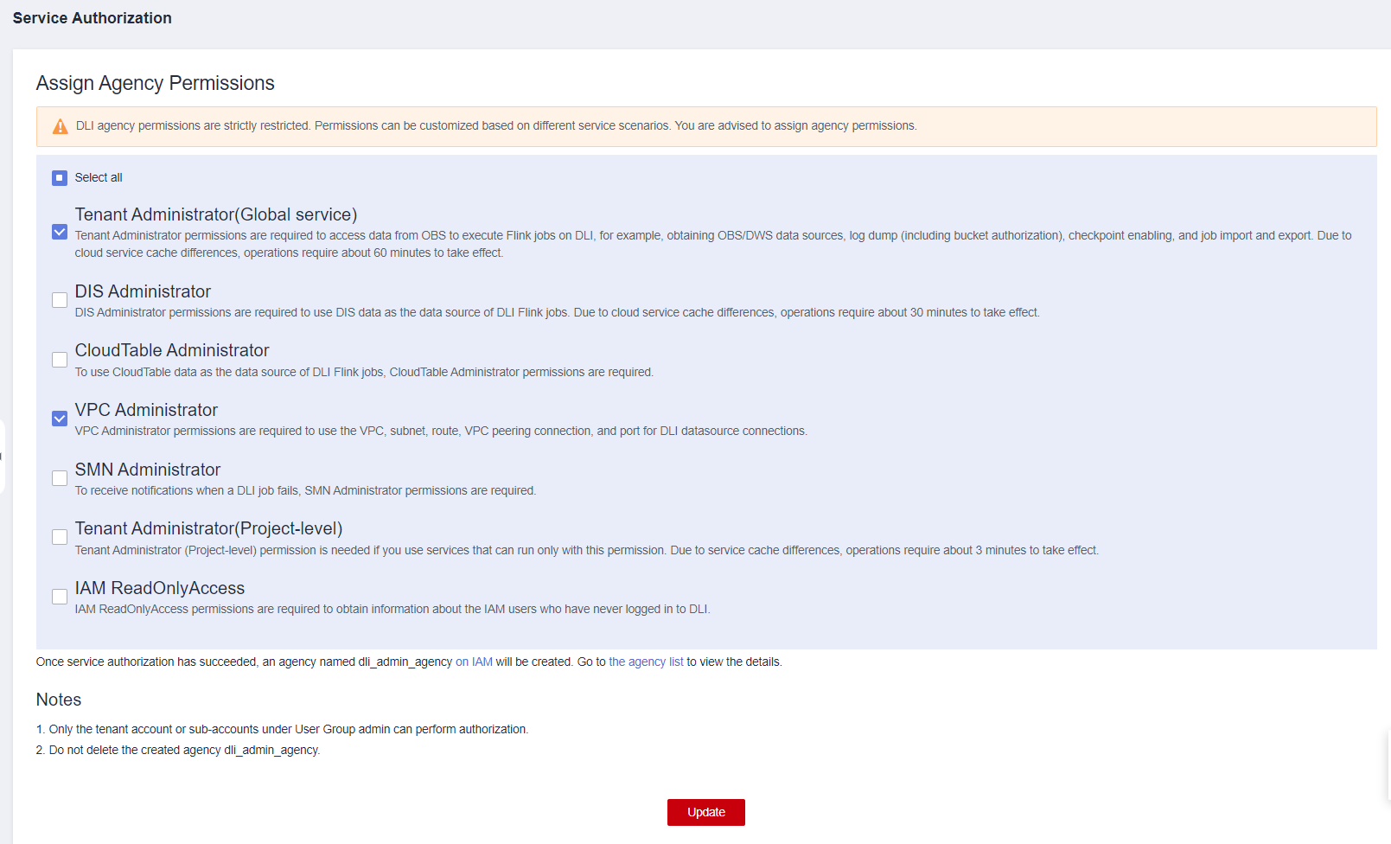Uncheck Tenant Administrator(Global service) checkbox
This screenshot has width=1391, height=844.
(60, 233)
